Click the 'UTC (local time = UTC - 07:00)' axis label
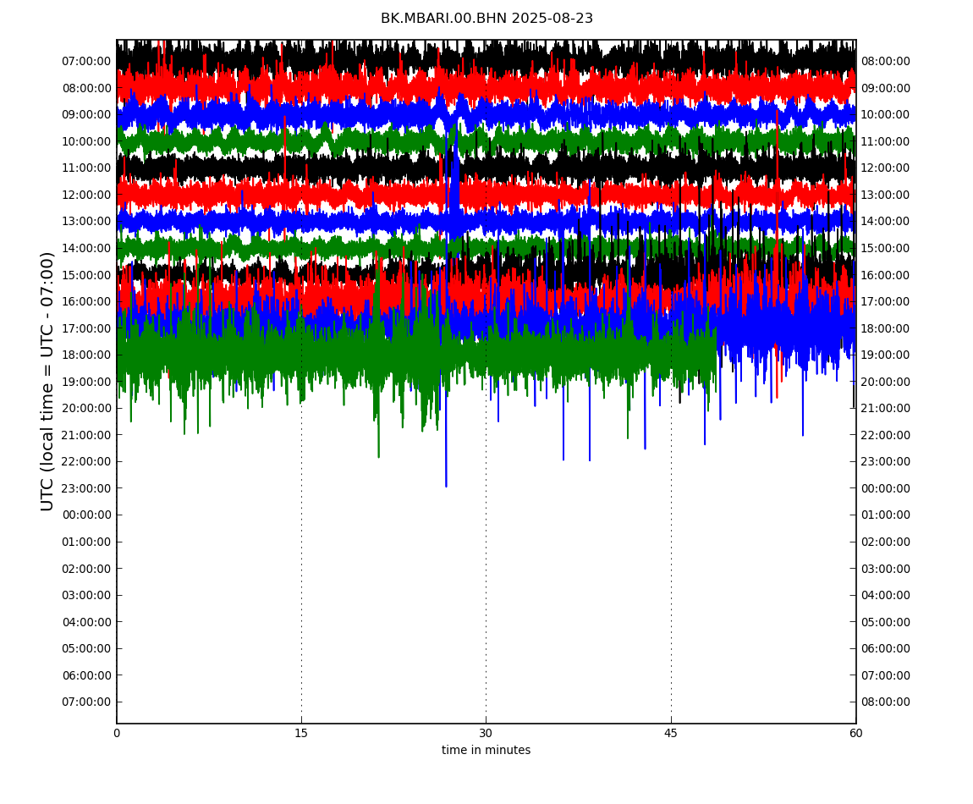 point(47,381)
